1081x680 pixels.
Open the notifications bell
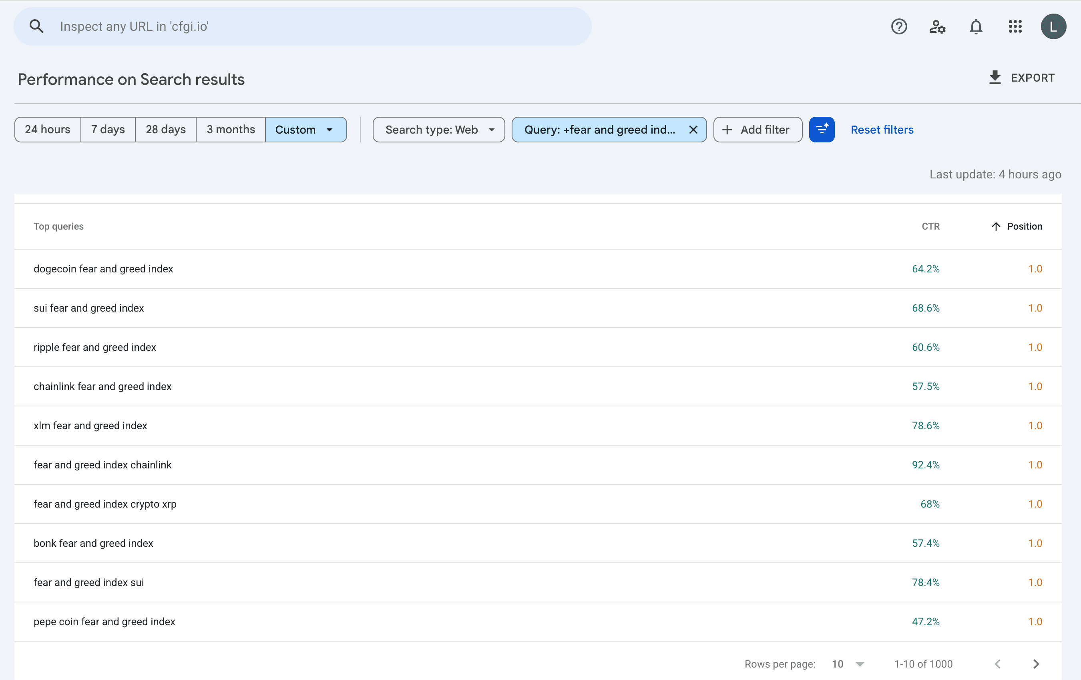pos(976,26)
